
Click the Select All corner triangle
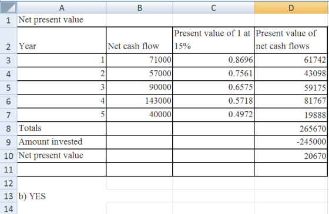(x=8, y=8)
